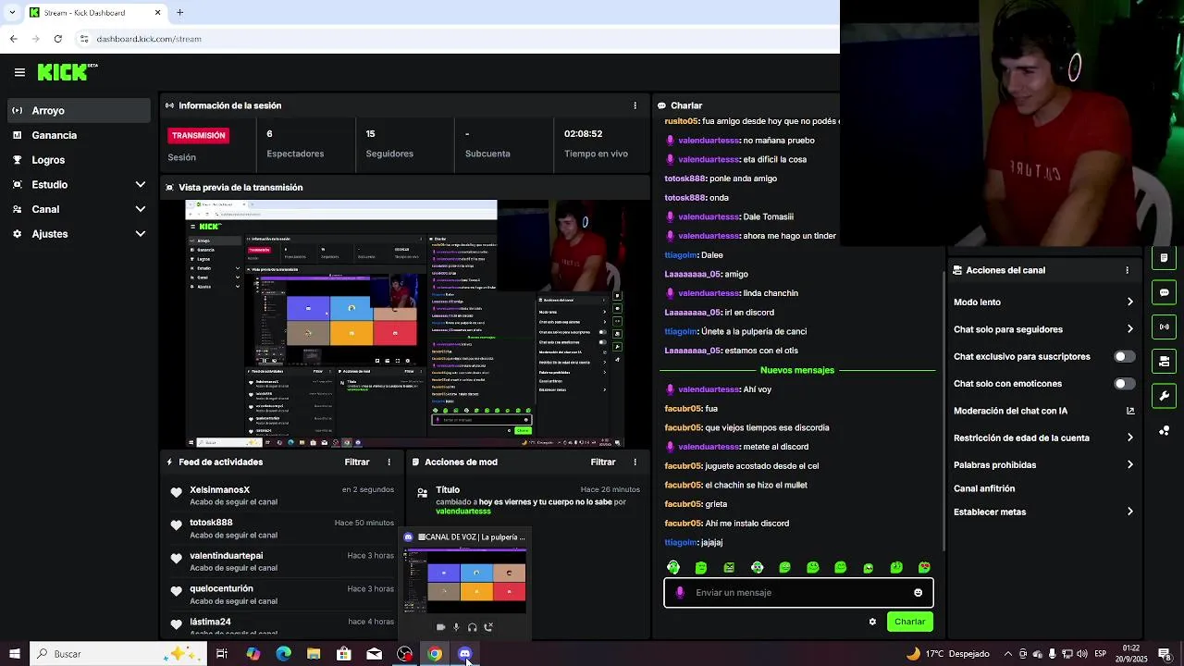Open session information options (three dots)

[635, 105]
